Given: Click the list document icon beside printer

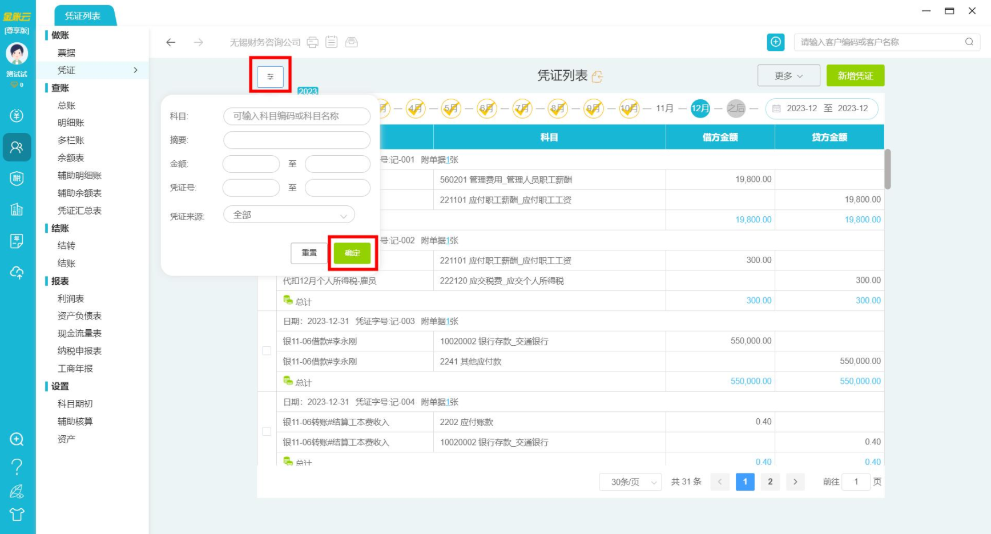Looking at the screenshot, I should point(331,42).
